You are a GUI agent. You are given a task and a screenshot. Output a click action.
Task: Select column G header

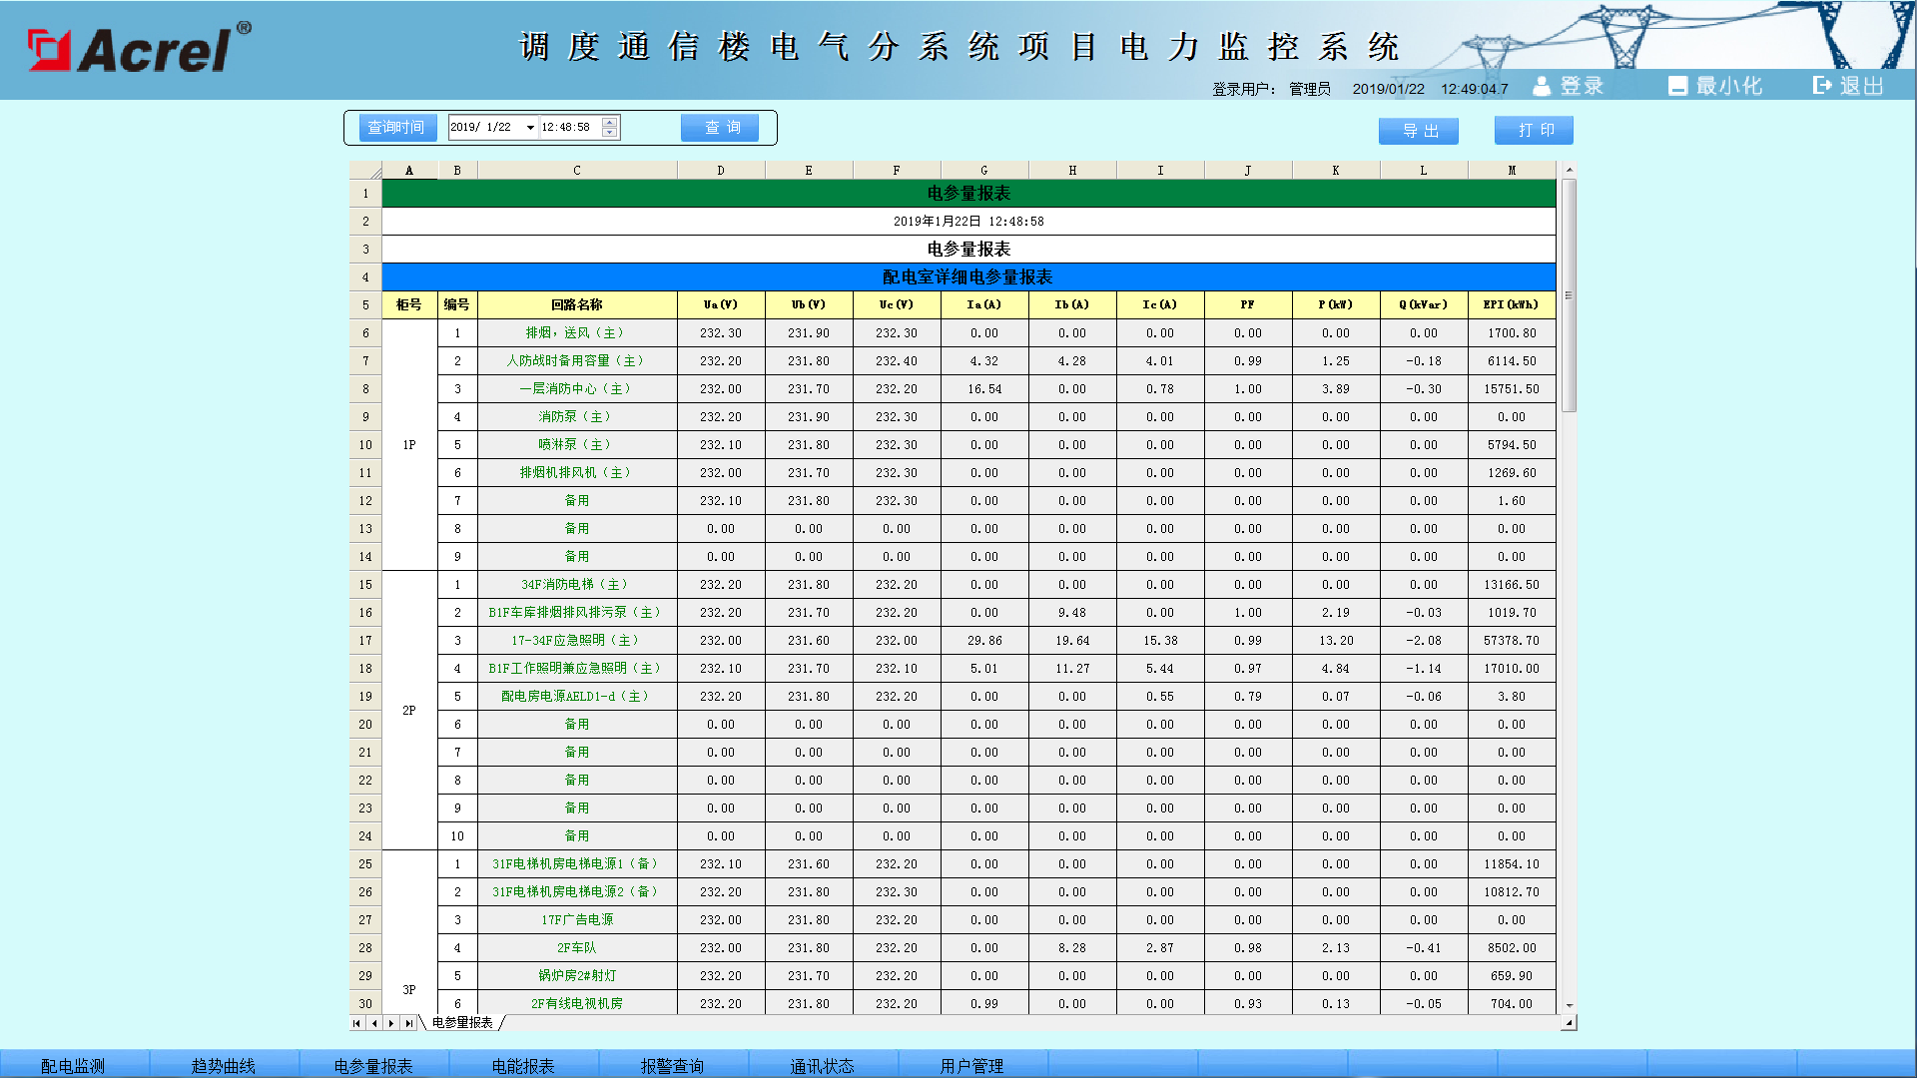coord(984,171)
